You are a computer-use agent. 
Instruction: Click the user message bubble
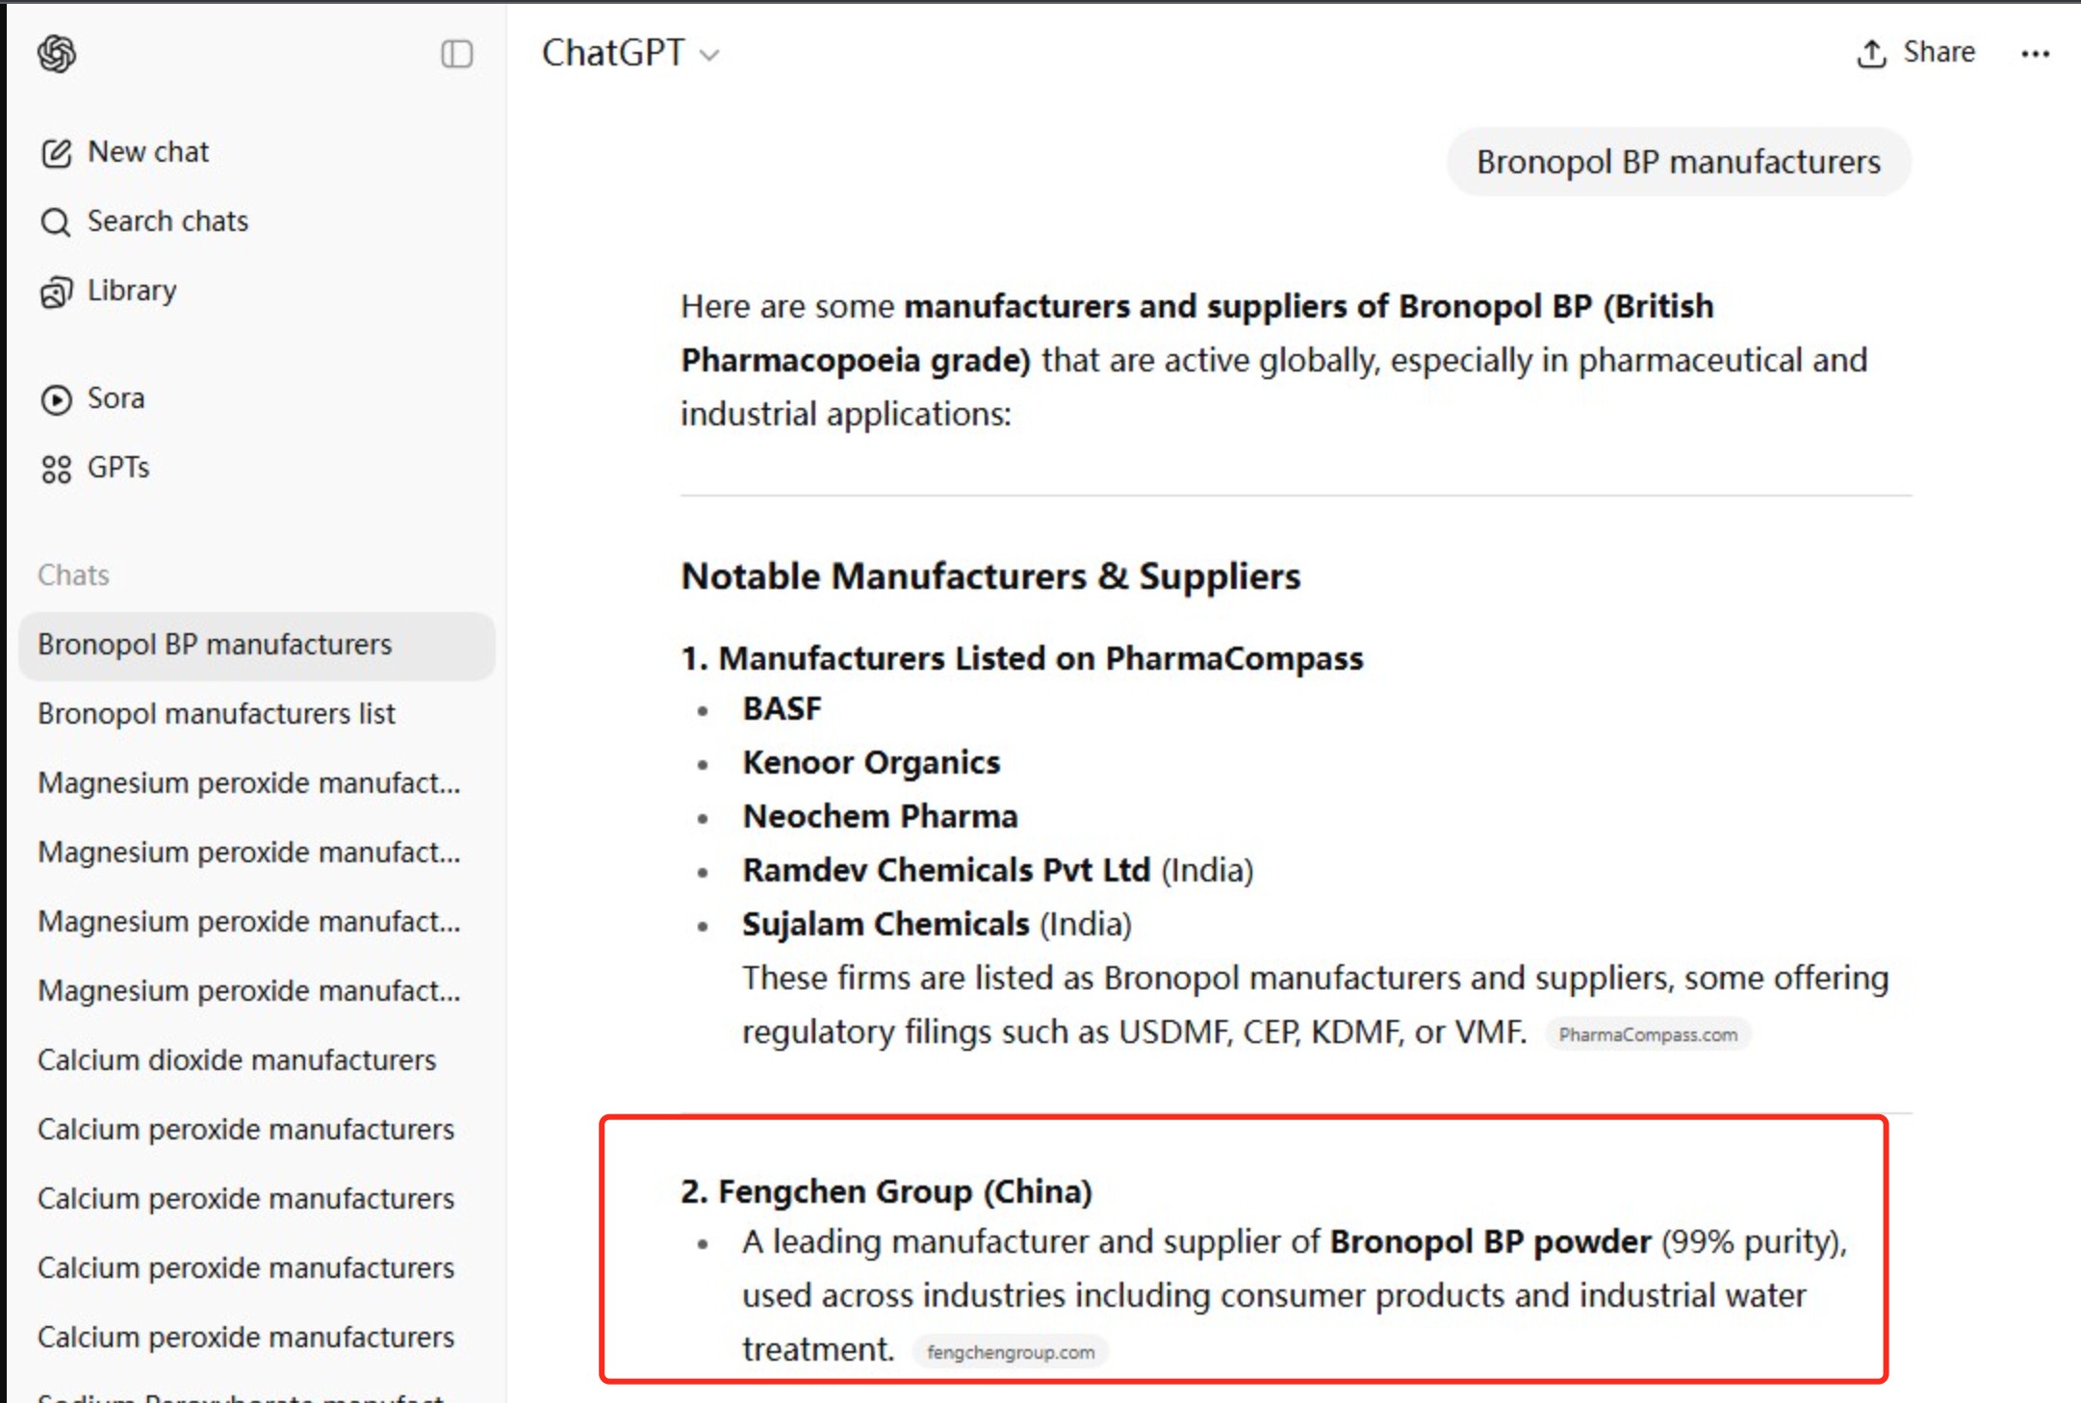pos(1678,162)
